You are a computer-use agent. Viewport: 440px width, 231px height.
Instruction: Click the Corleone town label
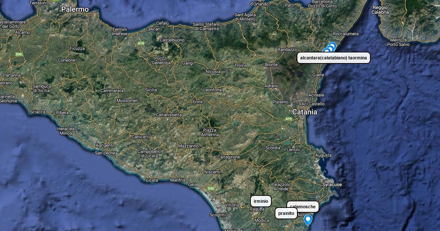pyautogui.click(x=67, y=60)
